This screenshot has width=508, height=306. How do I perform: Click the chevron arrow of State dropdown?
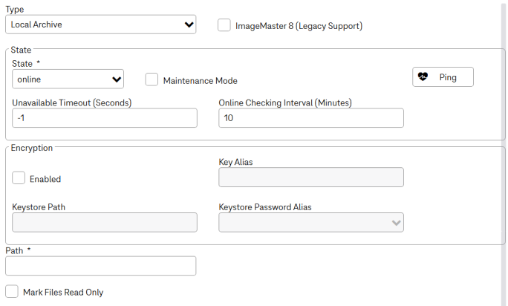117,79
